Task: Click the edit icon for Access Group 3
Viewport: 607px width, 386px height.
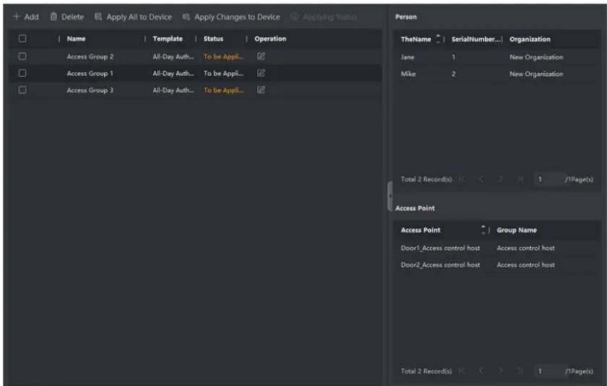Action: [x=261, y=90]
